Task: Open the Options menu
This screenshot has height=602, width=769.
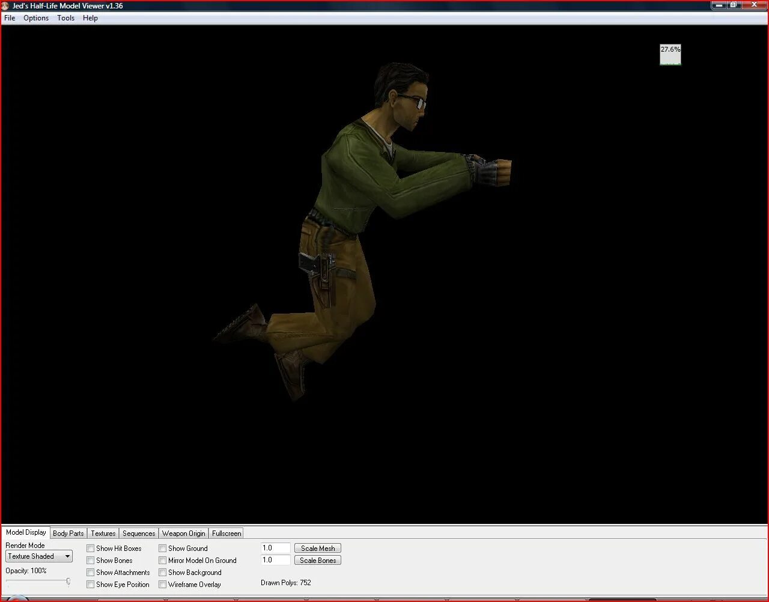Action: coord(36,18)
